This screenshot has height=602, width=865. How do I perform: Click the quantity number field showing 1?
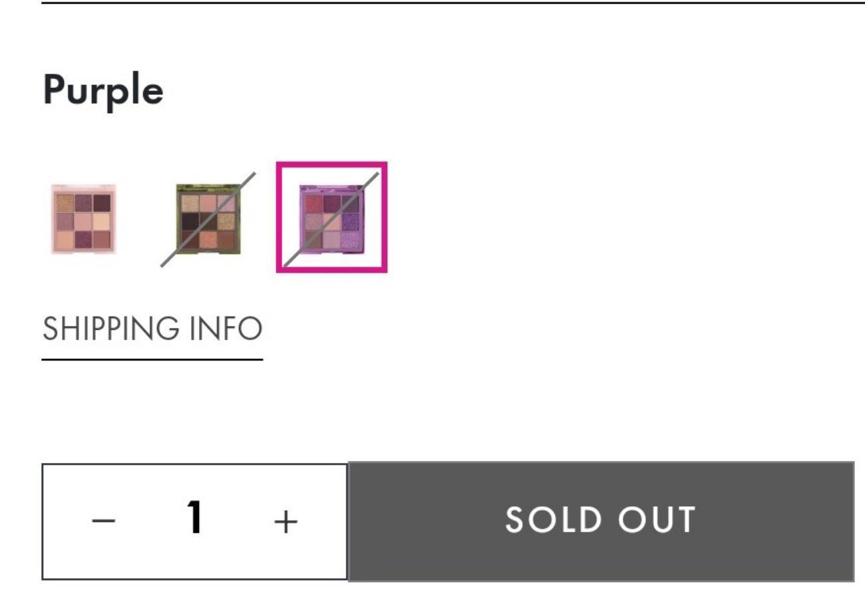194,518
